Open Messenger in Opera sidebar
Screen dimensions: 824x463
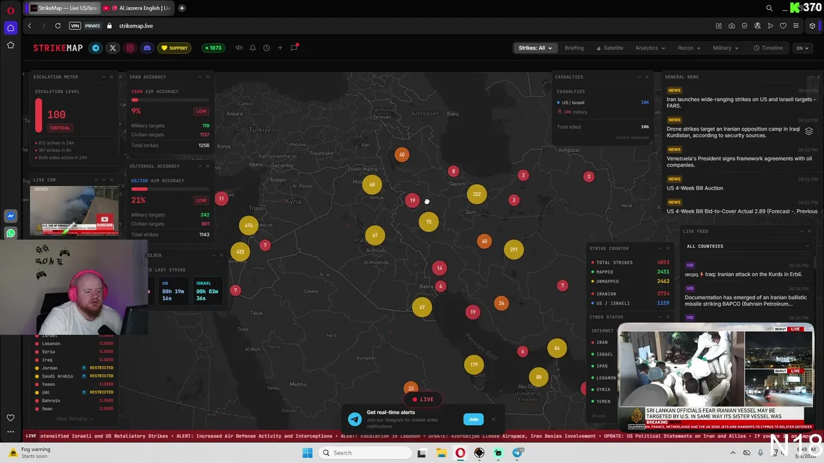point(10,216)
